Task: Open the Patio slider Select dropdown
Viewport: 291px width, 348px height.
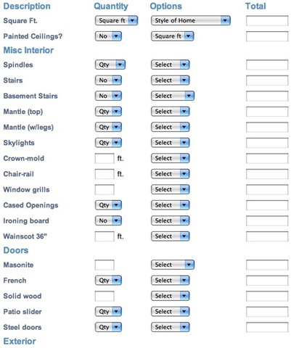Action: click(x=171, y=312)
